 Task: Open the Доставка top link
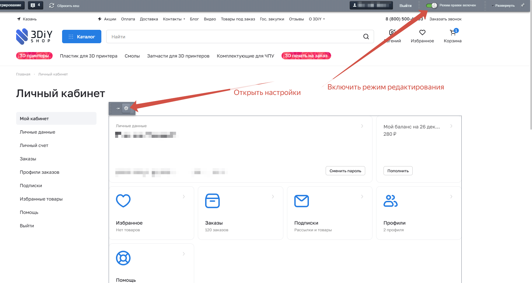point(149,19)
